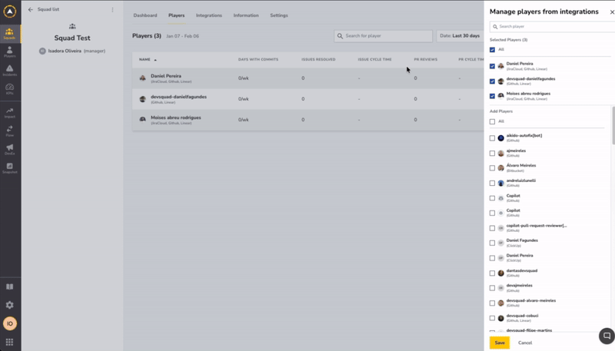Switch to the Integrations tab
Viewport: 615px width, 351px height.
pyautogui.click(x=208, y=15)
